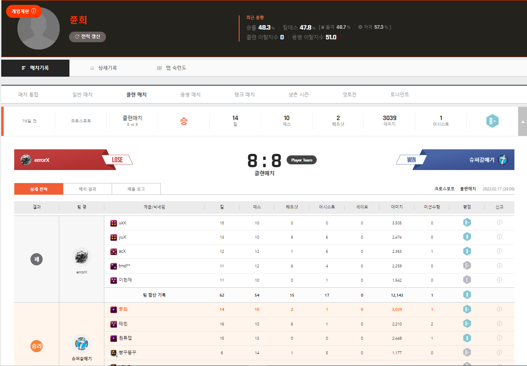Click the report icon in tmd** row
Screen dimensions: 527x366
(499, 266)
